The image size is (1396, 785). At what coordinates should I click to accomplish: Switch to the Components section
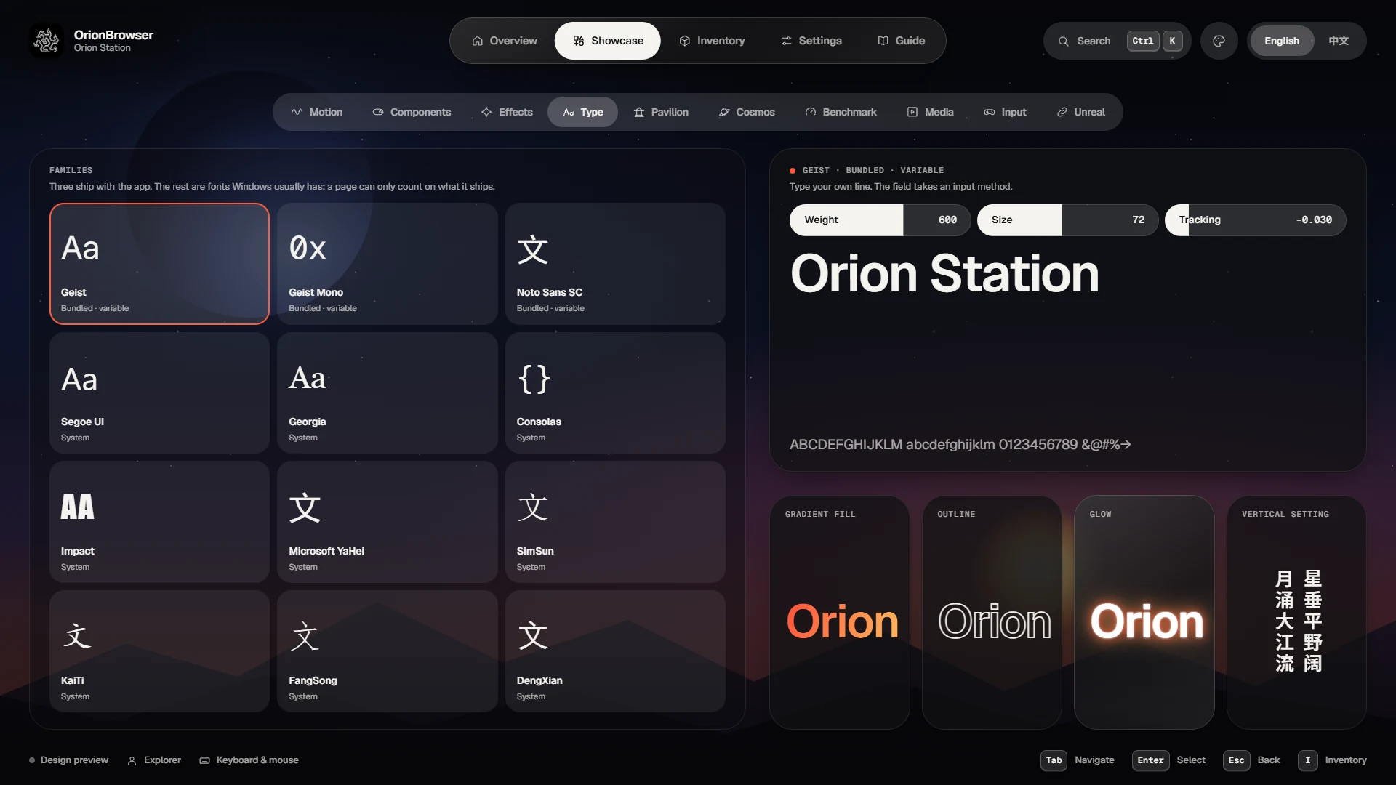click(412, 112)
